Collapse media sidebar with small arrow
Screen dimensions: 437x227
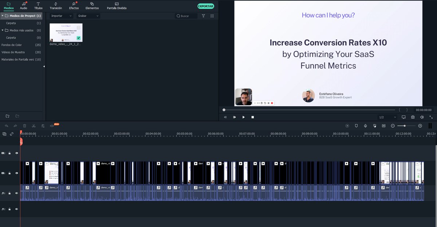click(44, 67)
